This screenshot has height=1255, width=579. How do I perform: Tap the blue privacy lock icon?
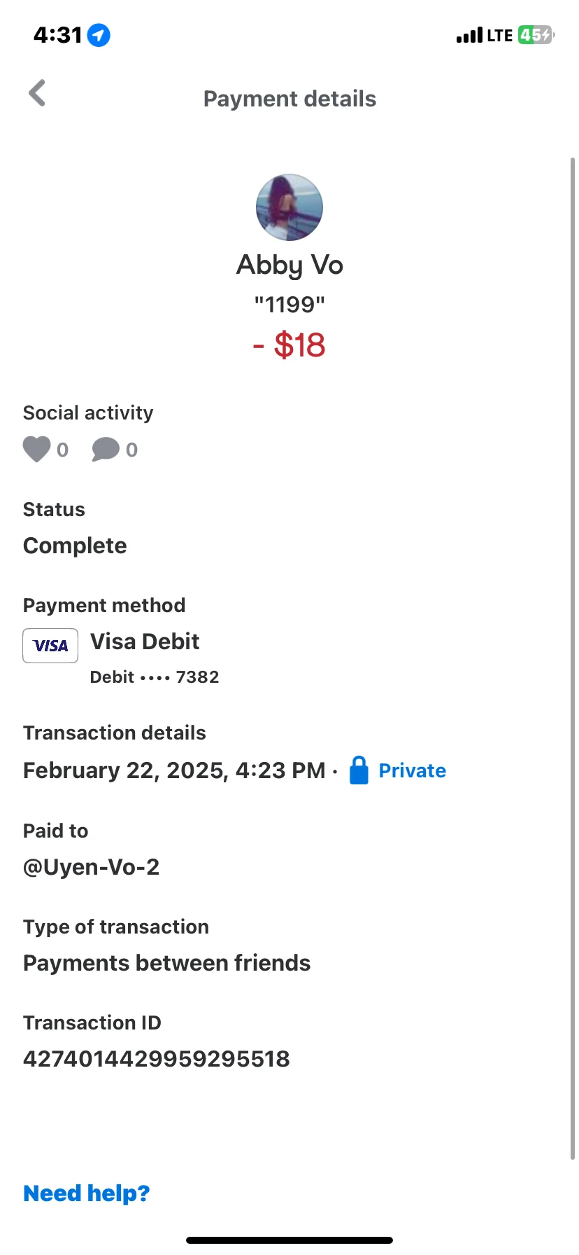point(359,770)
